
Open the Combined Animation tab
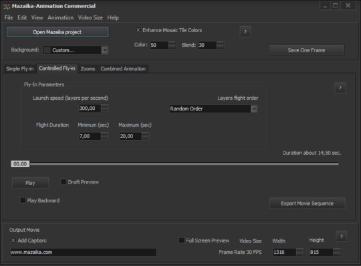pyautogui.click(x=123, y=69)
